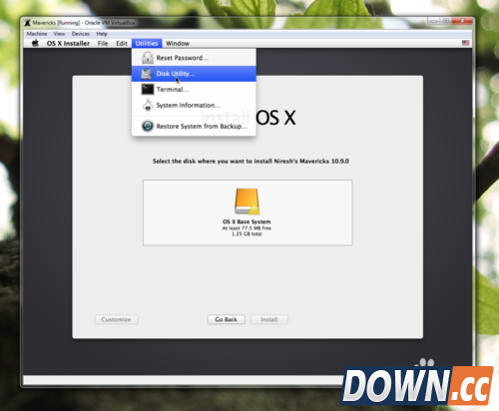Click the Install button

(269, 319)
